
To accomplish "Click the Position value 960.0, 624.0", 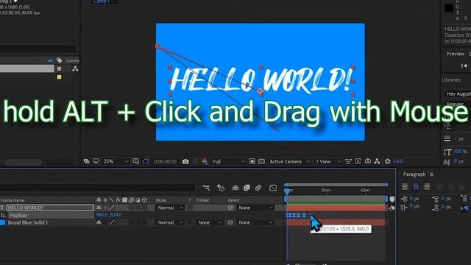I will [x=109, y=215].
